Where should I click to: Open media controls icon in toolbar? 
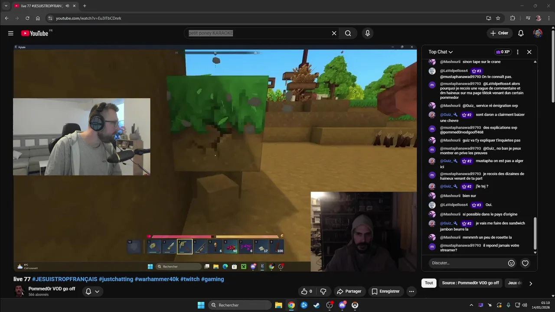tap(528, 18)
